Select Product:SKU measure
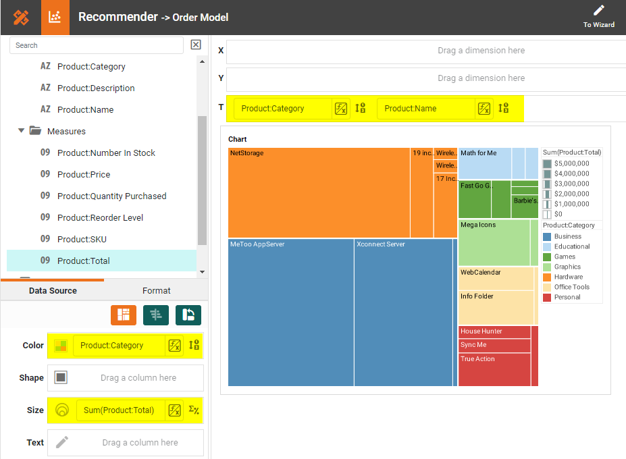 click(x=82, y=239)
